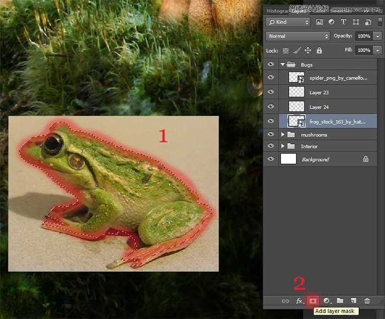The width and height of the screenshot is (385, 319).
Task: Lock position move icon
Action: pos(307,51)
